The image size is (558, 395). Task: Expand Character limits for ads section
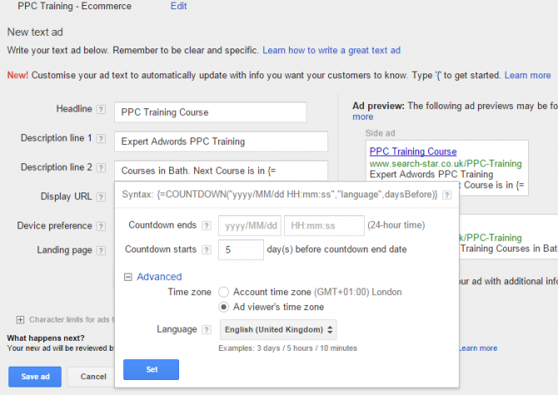tap(20, 319)
